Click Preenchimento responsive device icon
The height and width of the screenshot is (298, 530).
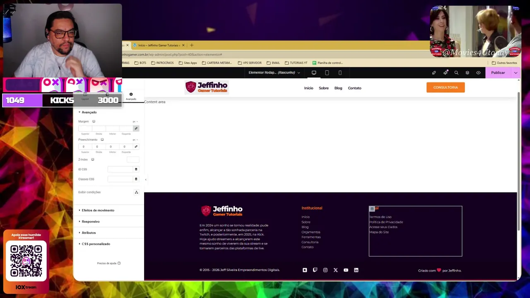point(102,140)
